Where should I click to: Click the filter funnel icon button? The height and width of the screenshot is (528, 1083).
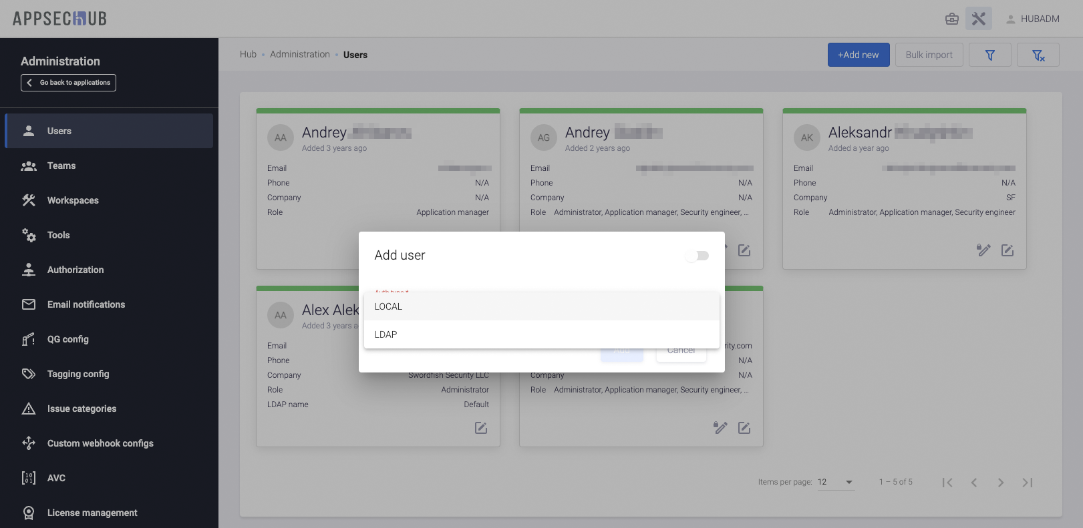(990, 55)
